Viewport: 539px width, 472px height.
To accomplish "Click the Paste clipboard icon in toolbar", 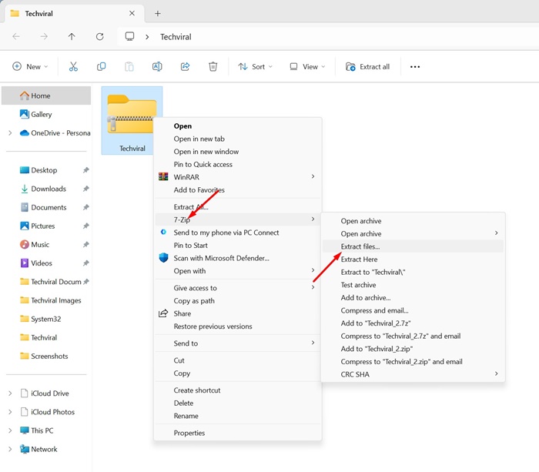I will coord(129,67).
